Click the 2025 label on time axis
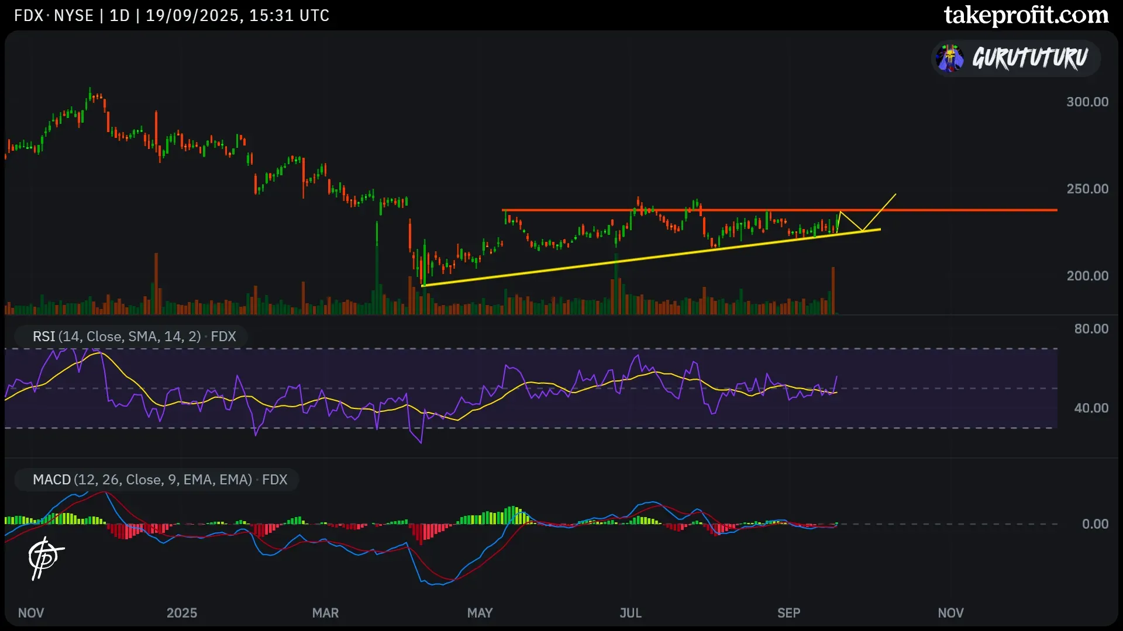The width and height of the screenshot is (1123, 631). pos(181,613)
